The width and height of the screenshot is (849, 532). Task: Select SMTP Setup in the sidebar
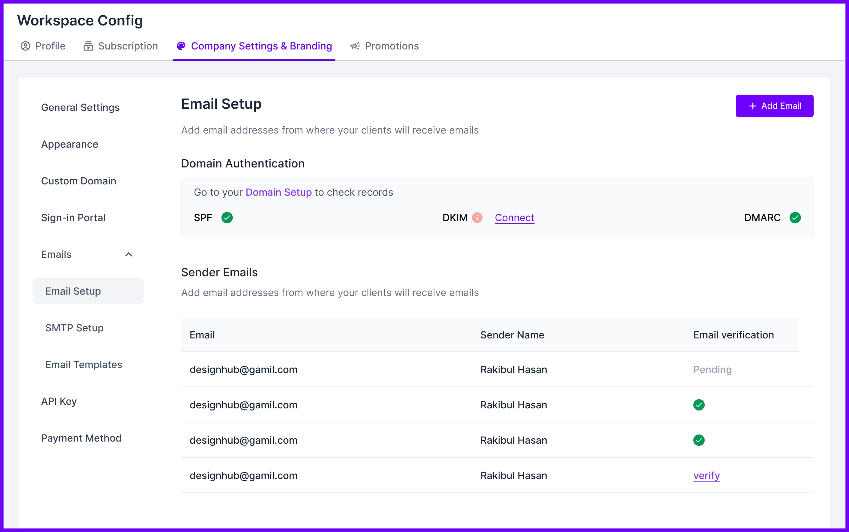click(x=74, y=328)
